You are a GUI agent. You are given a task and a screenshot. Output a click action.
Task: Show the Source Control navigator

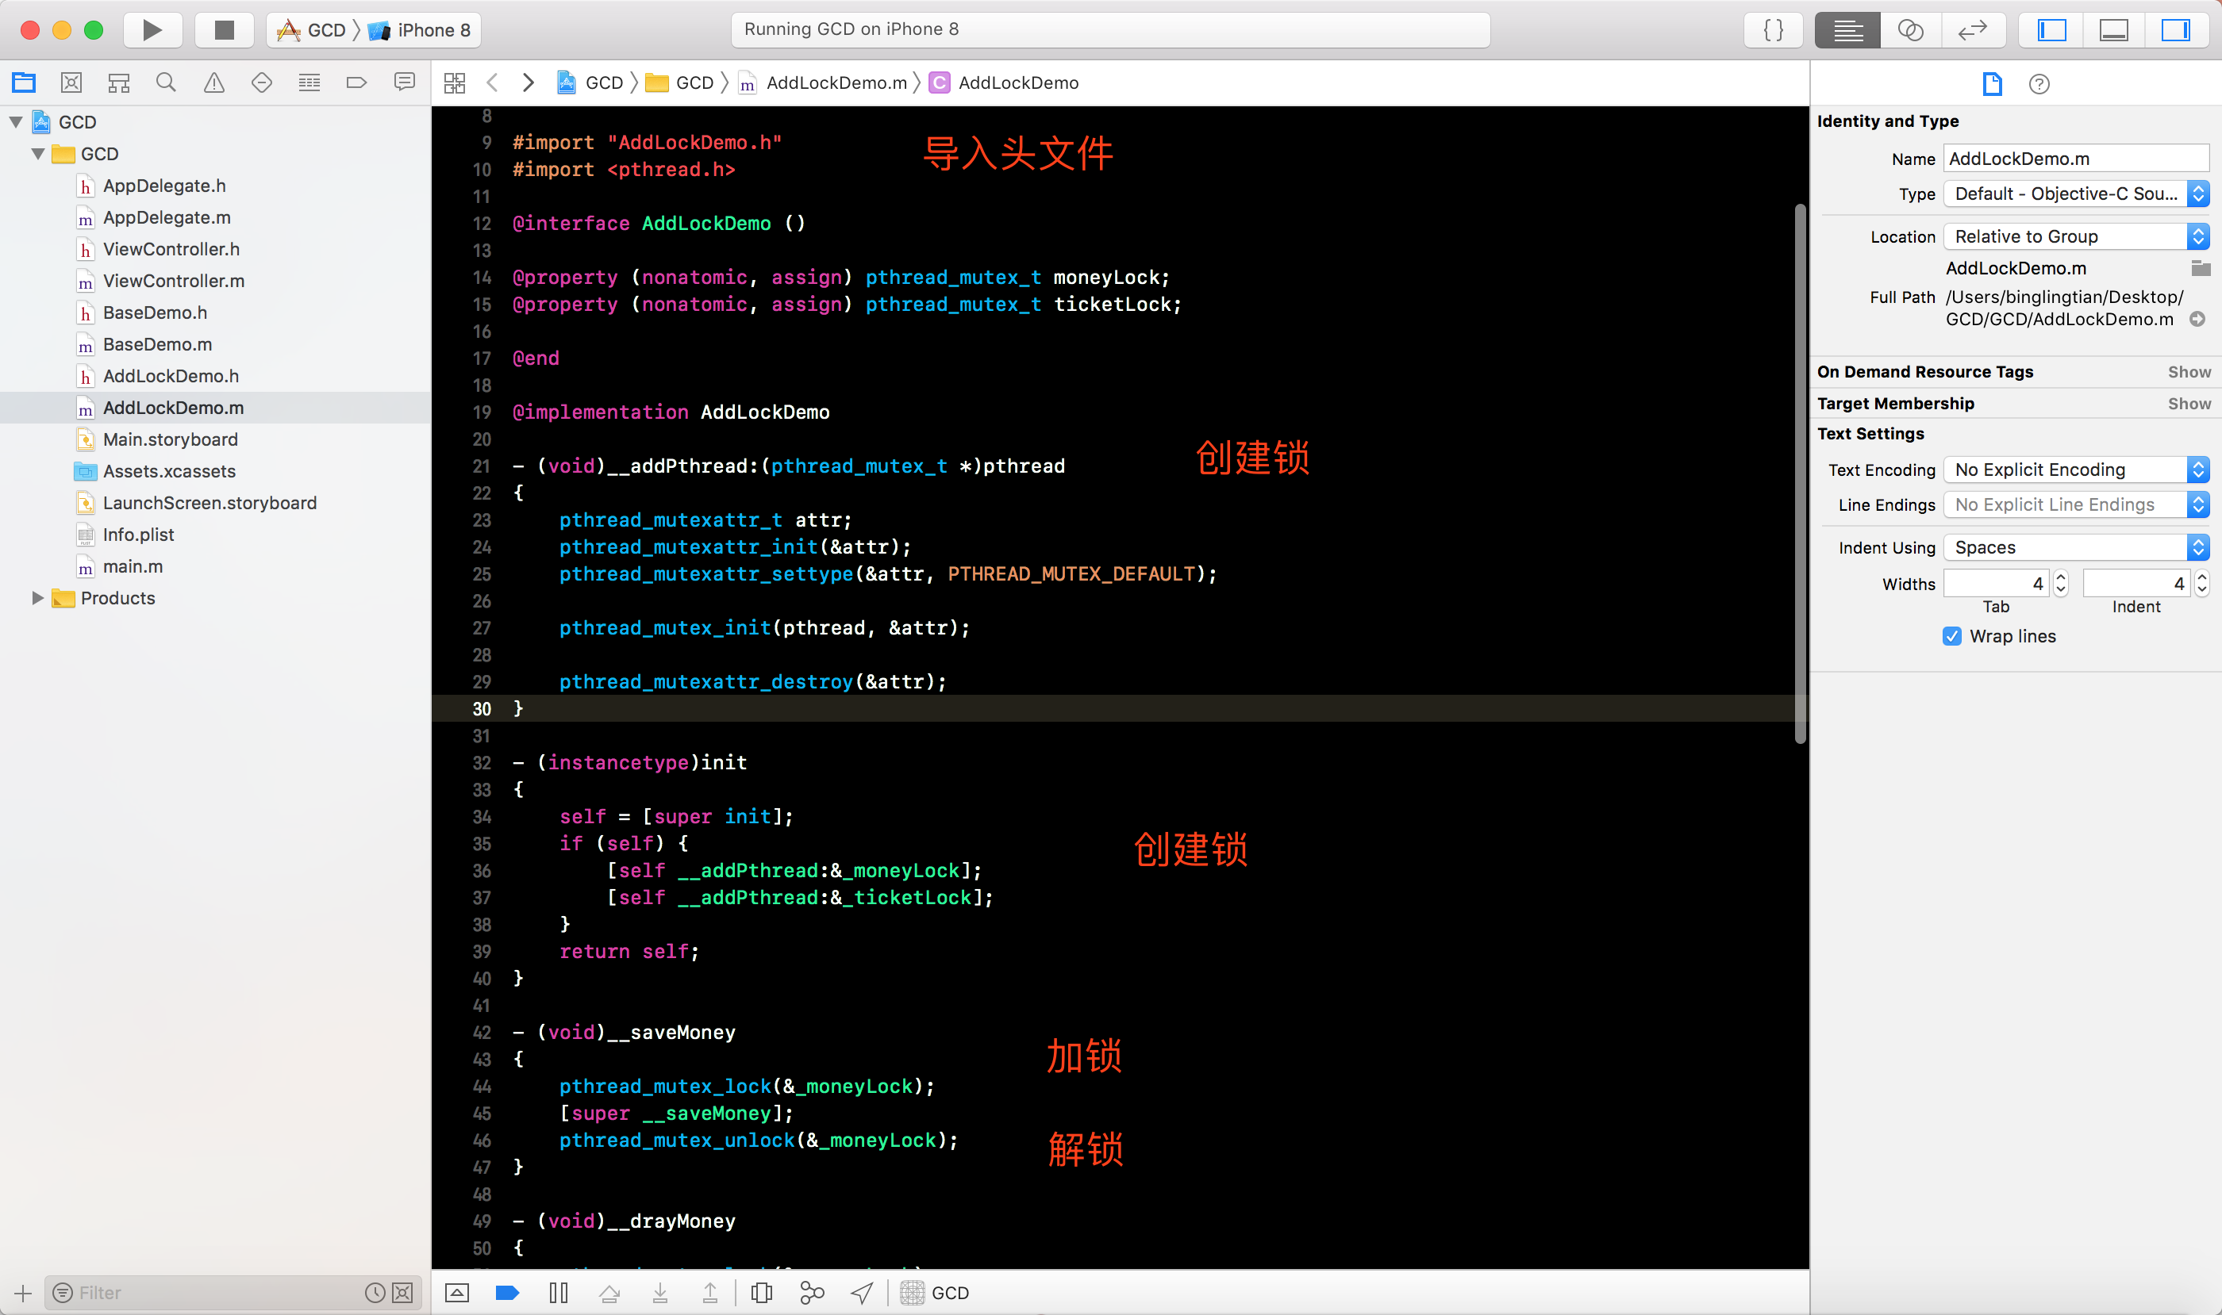pos(71,82)
